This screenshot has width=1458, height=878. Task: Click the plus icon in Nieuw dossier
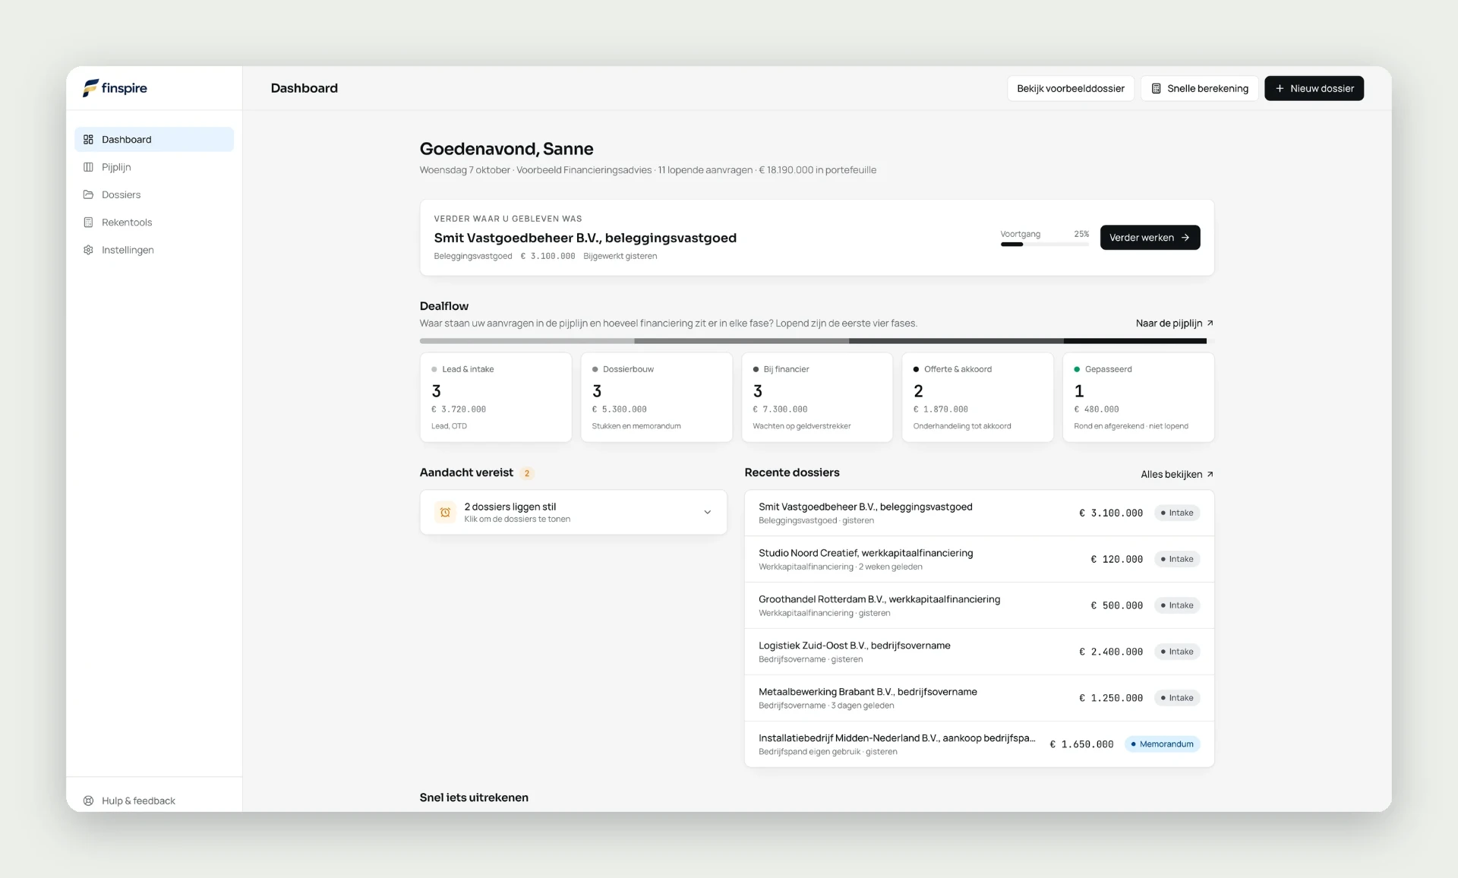(1280, 88)
